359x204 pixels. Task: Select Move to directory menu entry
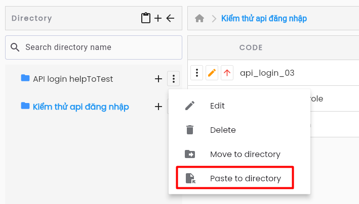240,154
